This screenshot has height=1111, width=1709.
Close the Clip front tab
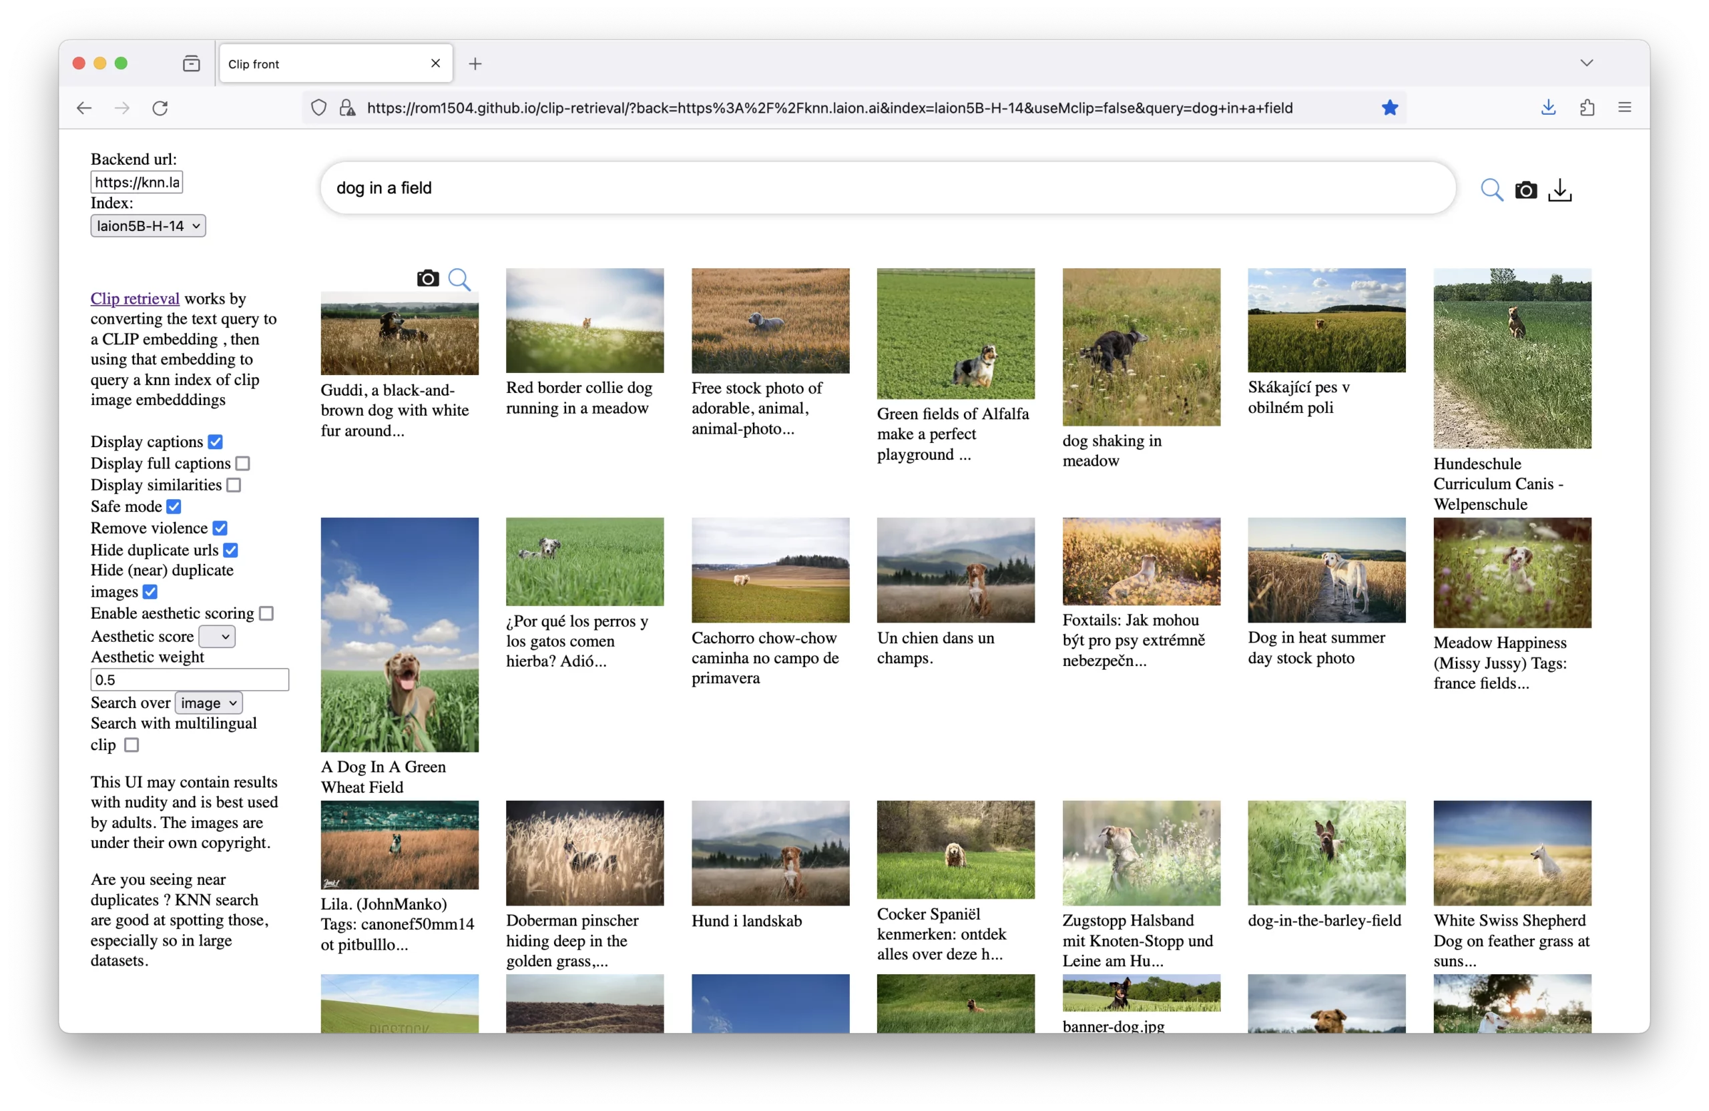click(435, 63)
